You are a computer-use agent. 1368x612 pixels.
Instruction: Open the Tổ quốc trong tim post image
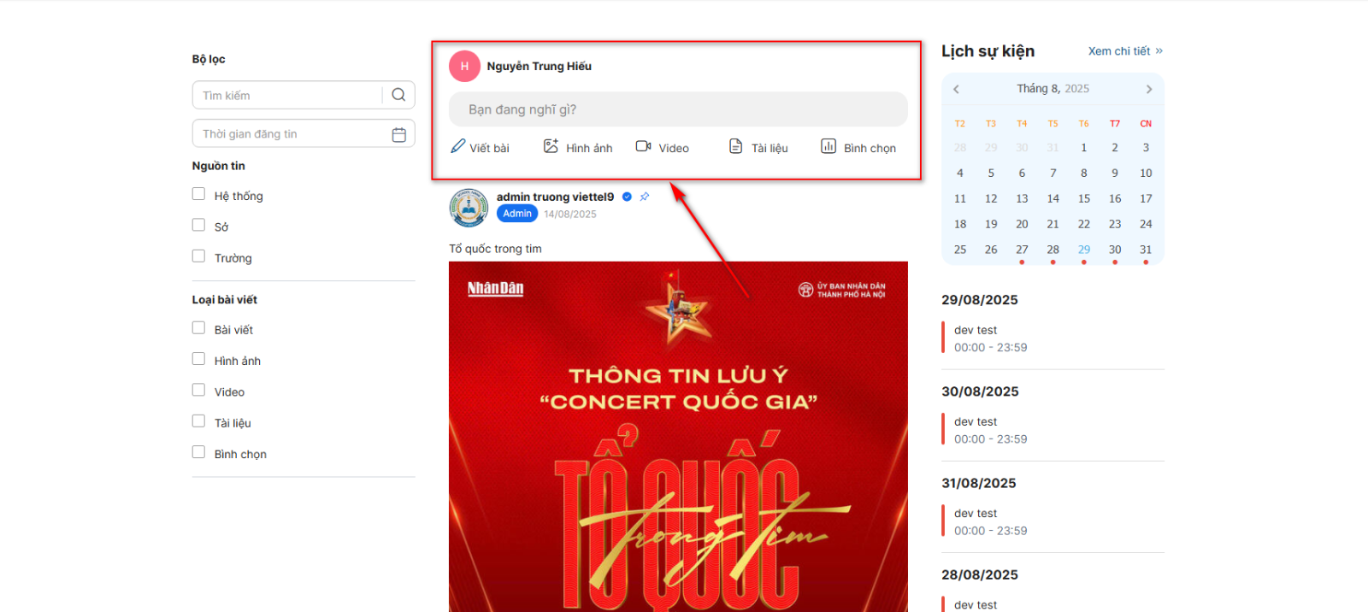pos(678,437)
